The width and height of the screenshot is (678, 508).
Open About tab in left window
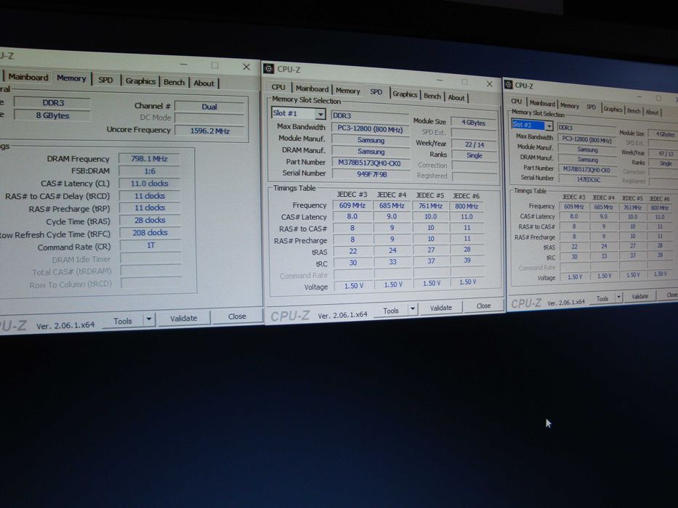pyautogui.click(x=203, y=83)
